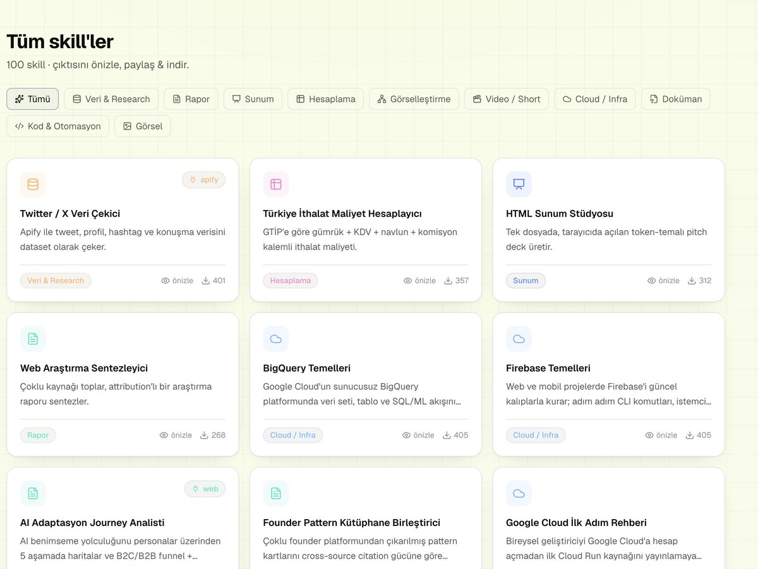Filter by Cloud / Infra chip at top
Image resolution: width=758 pixels, height=569 pixels.
tap(595, 99)
